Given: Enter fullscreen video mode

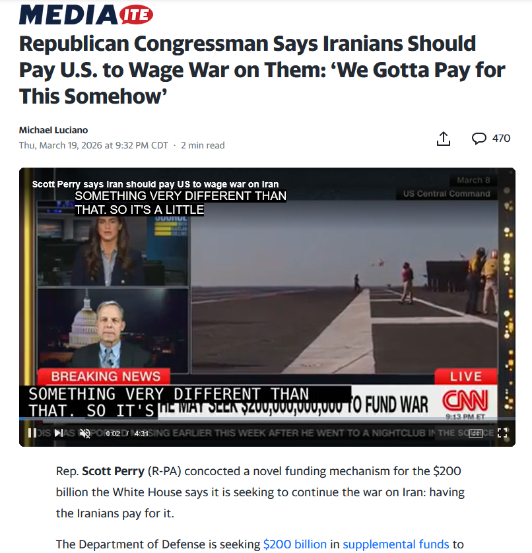Looking at the screenshot, I should (x=502, y=433).
